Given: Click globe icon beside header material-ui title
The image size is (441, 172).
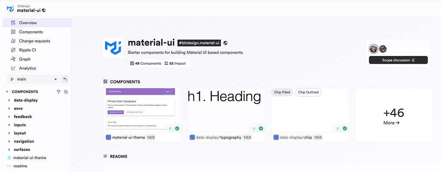Looking at the screenshot, I should point(43,10).
